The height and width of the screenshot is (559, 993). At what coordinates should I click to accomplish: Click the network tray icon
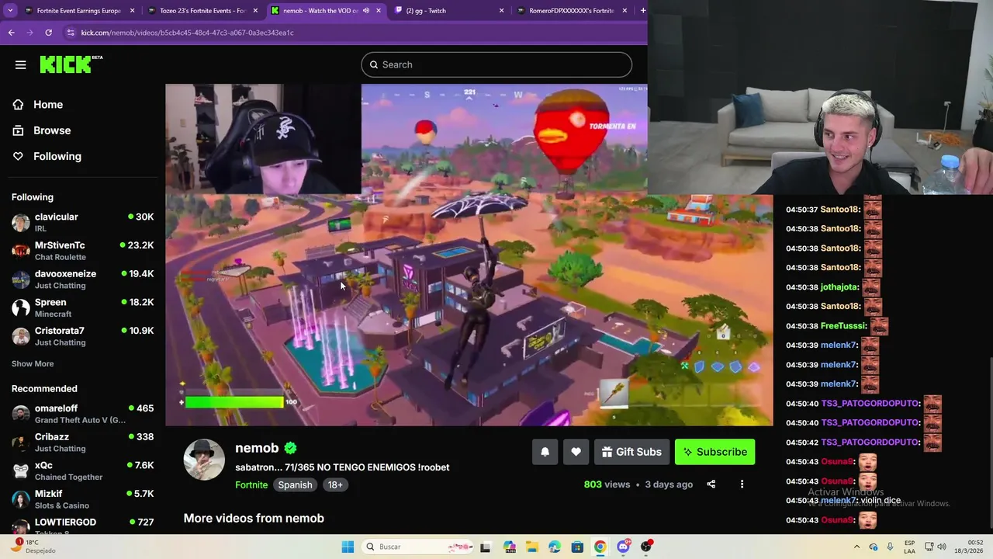[930, 547]
